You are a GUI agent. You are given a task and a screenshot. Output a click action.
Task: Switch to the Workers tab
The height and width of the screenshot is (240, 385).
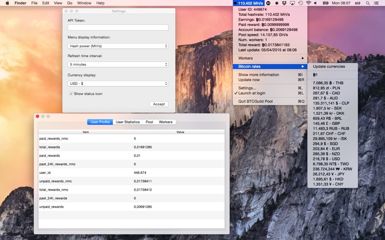click(x=166, y=122)
